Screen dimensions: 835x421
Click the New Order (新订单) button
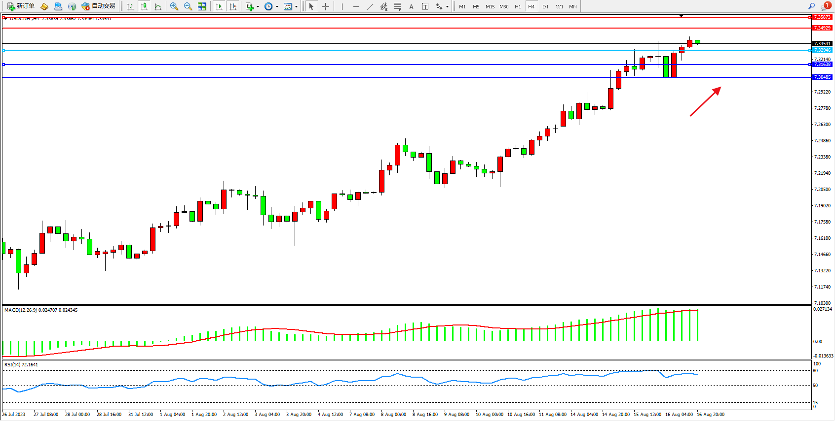pyautogui.click(x=21, y=6)
